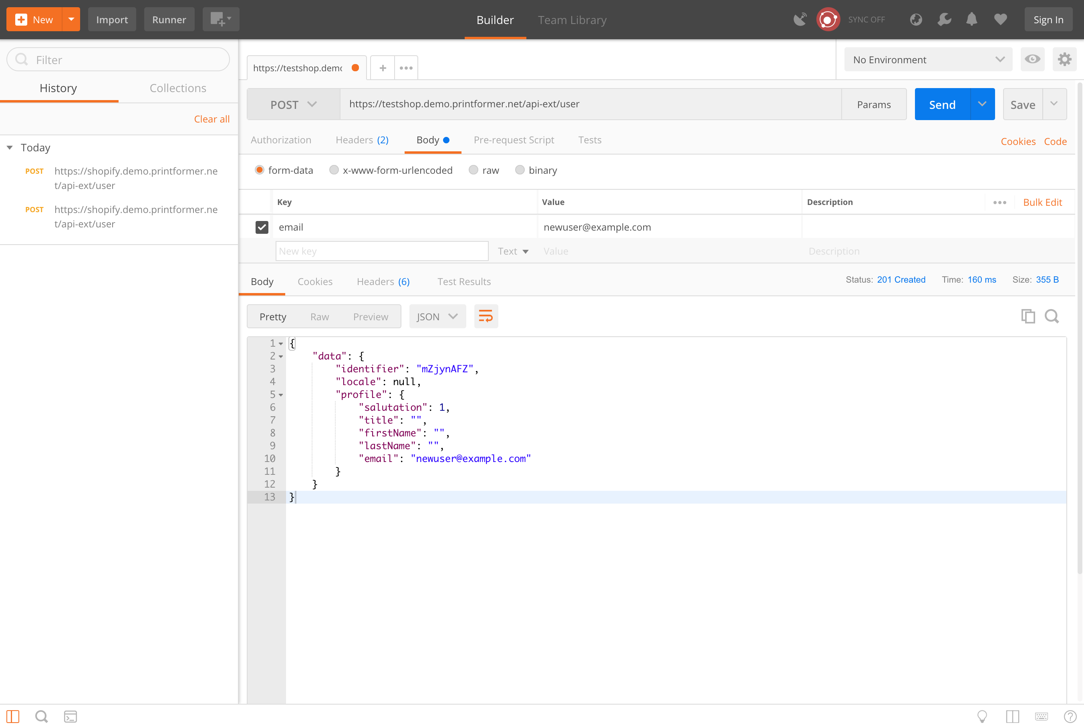Open the wrench settings icon
This screenshot has width=1084, height=727.
(944, 20)
